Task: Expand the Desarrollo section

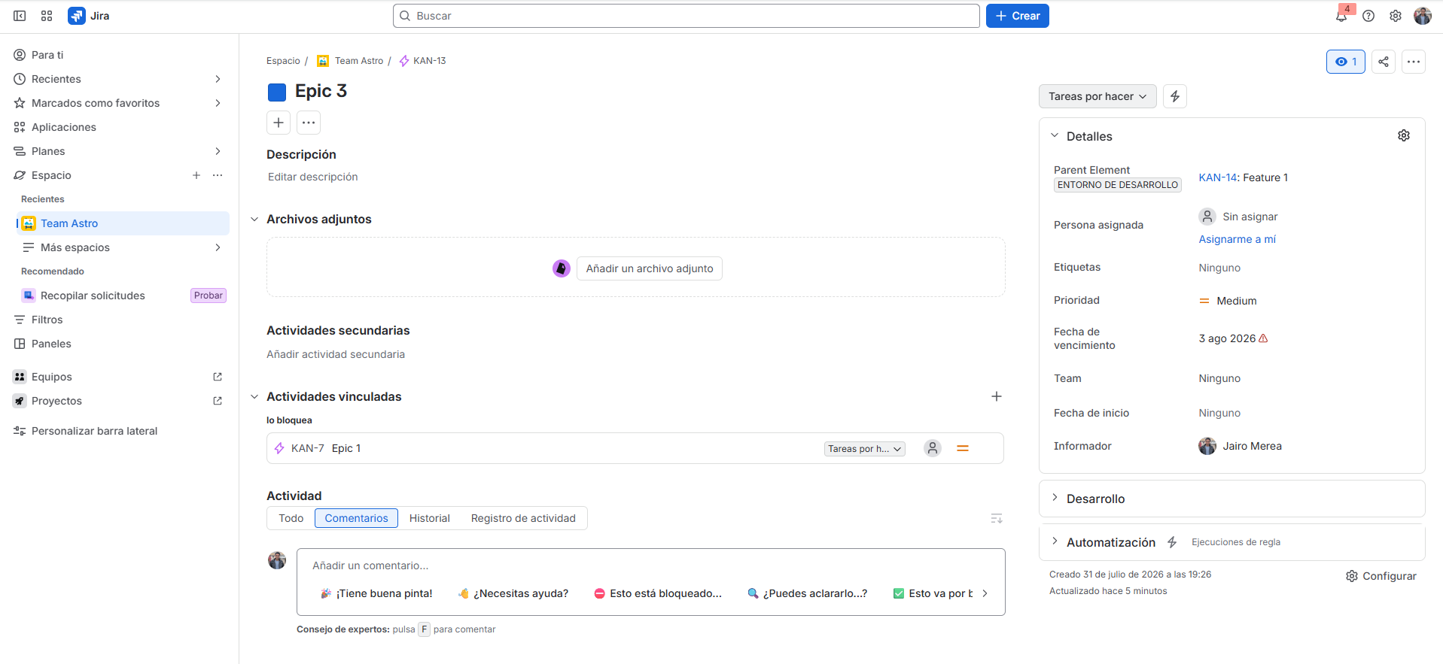Action: point(1055,498)
